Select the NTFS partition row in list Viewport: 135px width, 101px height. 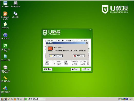point(66,62)
